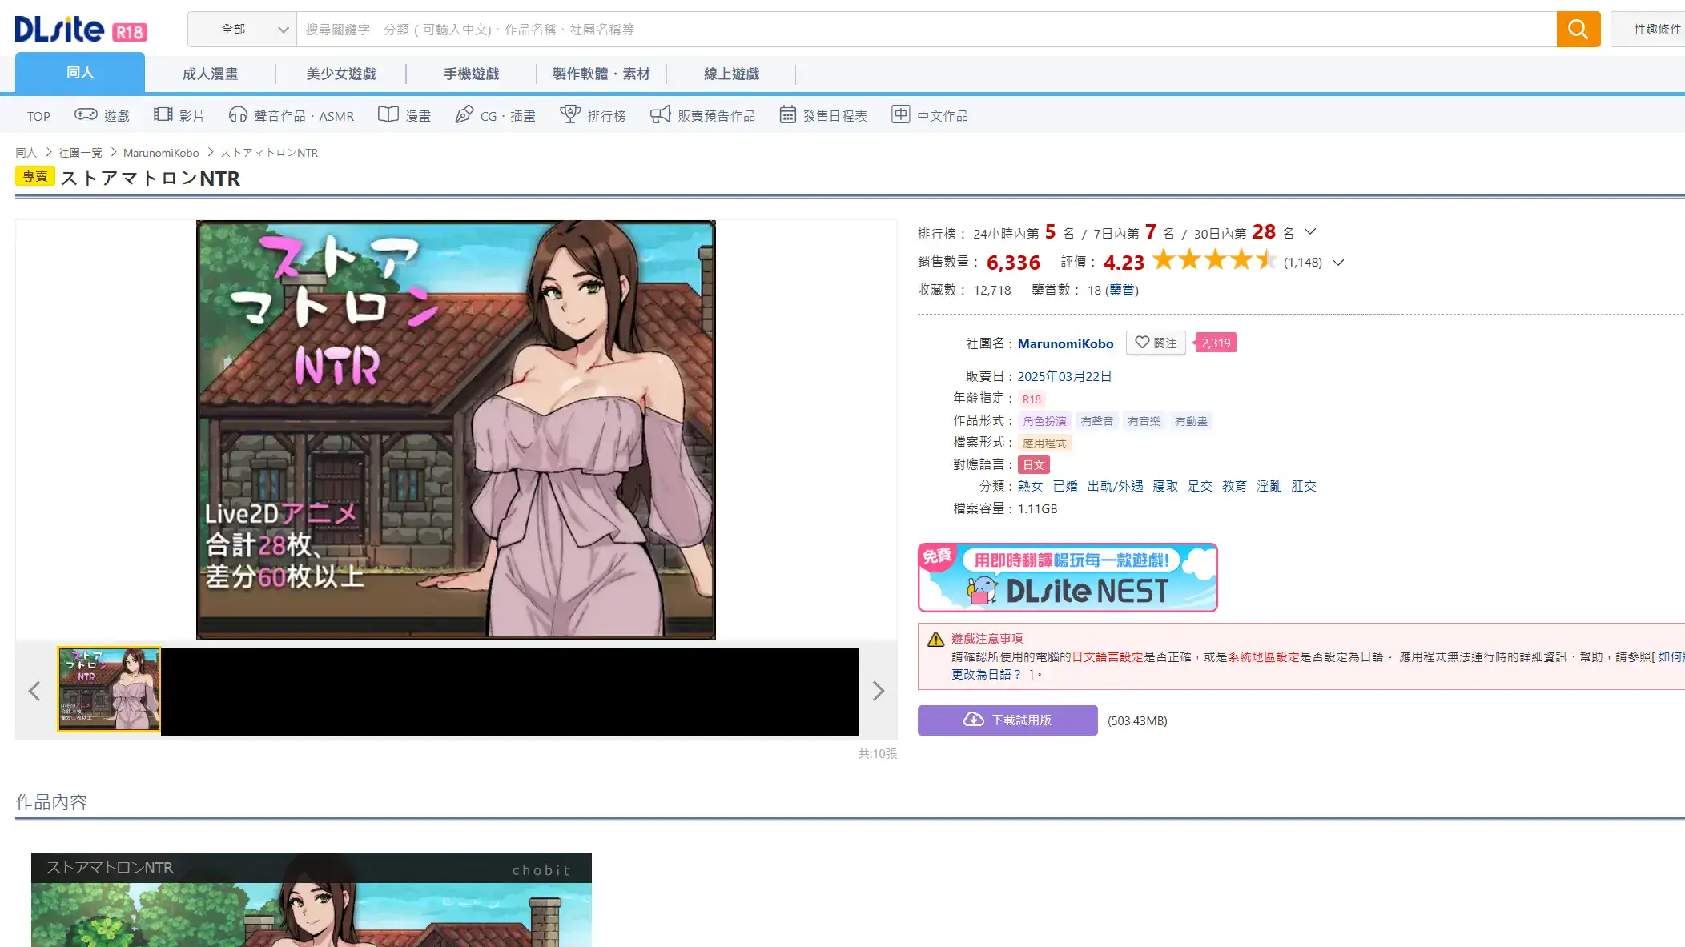The image size is (1685, 947).
Task: Open the DLsite NEST banner
Action: point(1068,577)
